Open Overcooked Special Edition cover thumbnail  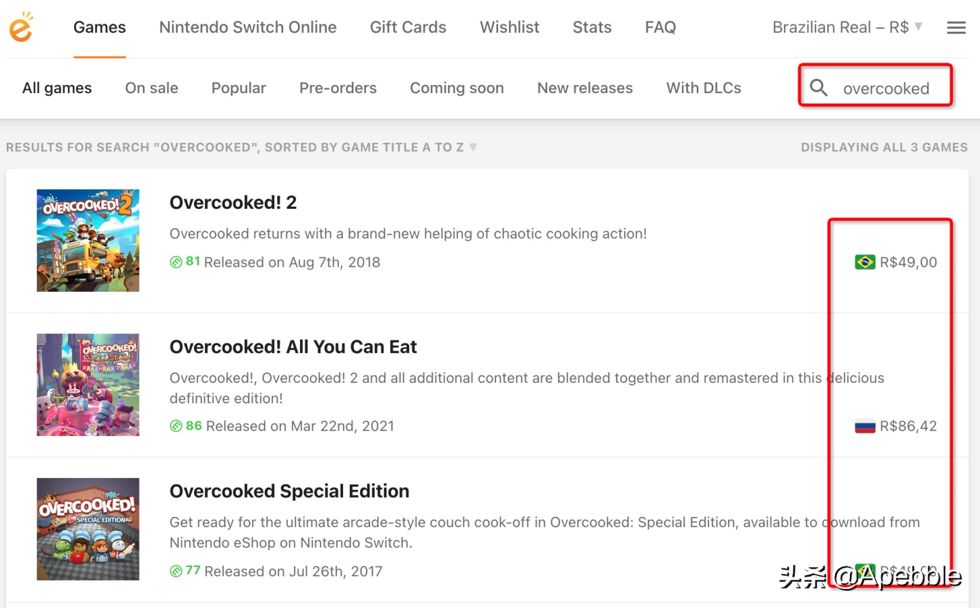[88, 529]
